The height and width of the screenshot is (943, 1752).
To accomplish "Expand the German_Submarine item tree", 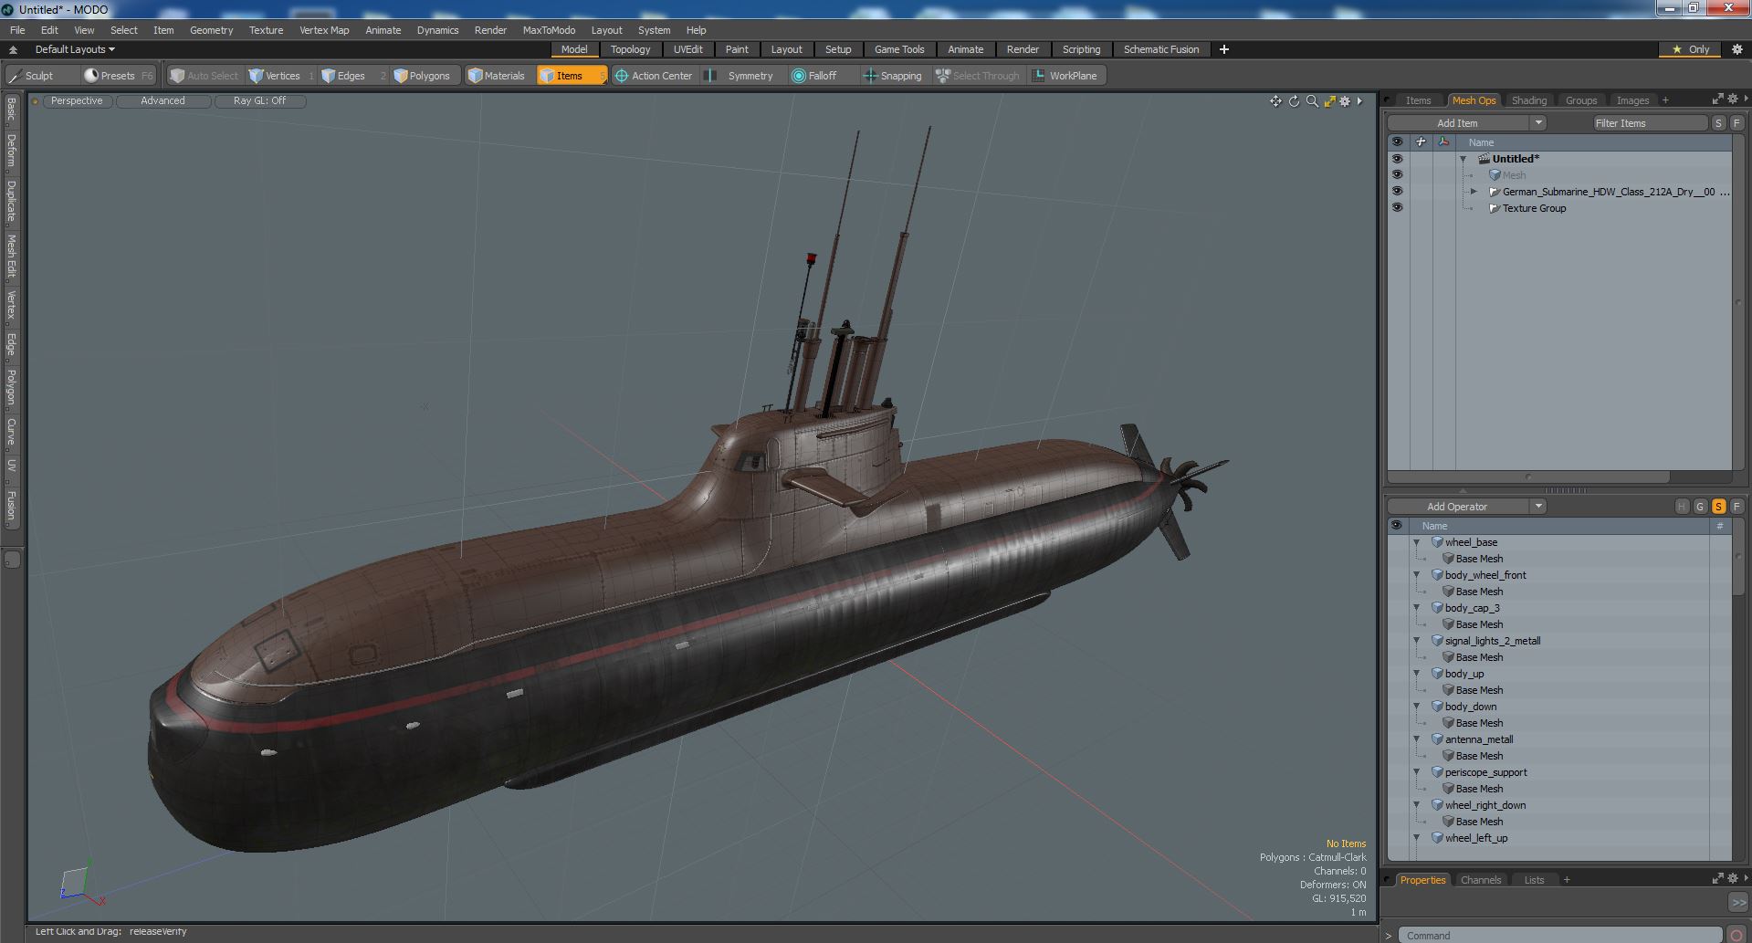I will click(x=1474, y=192).
